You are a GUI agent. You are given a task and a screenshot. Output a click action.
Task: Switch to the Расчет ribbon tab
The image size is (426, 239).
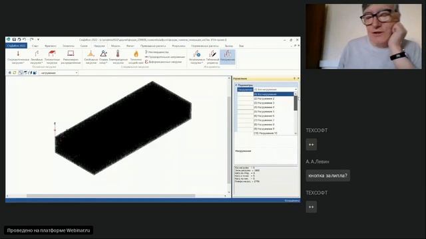coord(130,46)
